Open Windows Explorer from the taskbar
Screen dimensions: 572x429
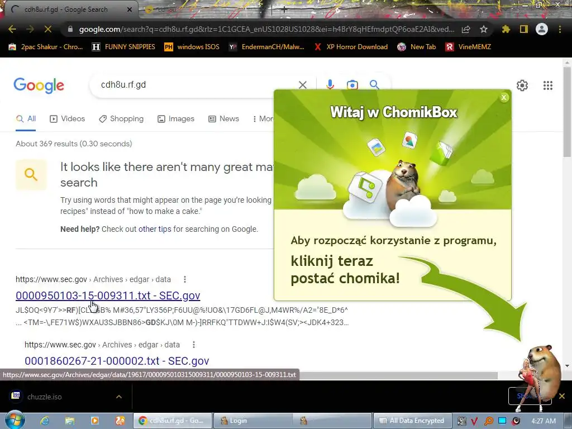[70, 421]
